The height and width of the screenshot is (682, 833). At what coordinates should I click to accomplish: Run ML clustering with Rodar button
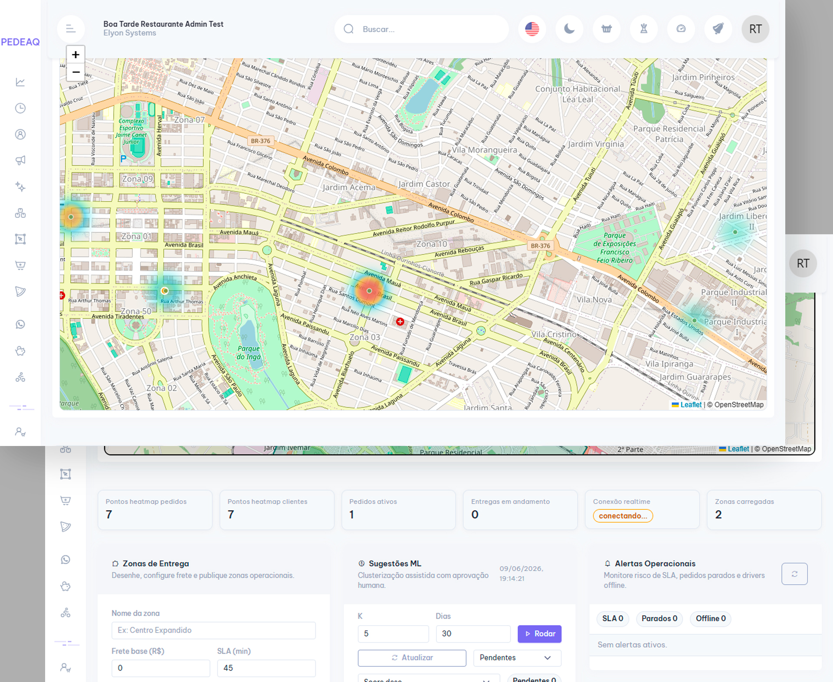(x=539, y=634)
